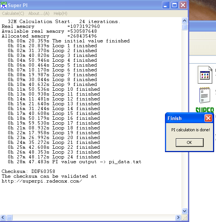Maximize the Super PI window
Image resolution: width=216 pixels, height=222 pixels.
pyautogui.click(x=174, y=5)
